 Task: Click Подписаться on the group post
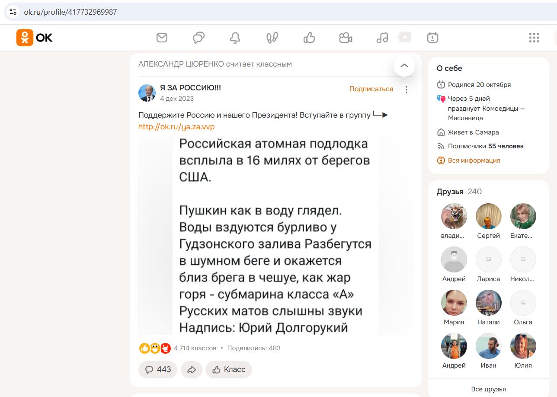[x=371, y=89]
